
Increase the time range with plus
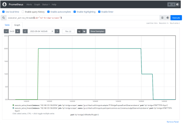click(18, 31)
